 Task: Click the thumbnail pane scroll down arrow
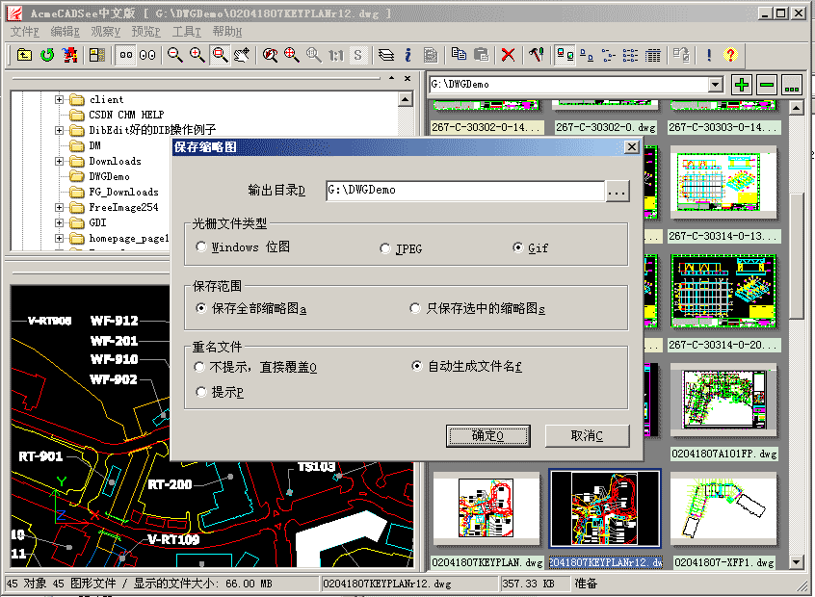coord(797,561)
